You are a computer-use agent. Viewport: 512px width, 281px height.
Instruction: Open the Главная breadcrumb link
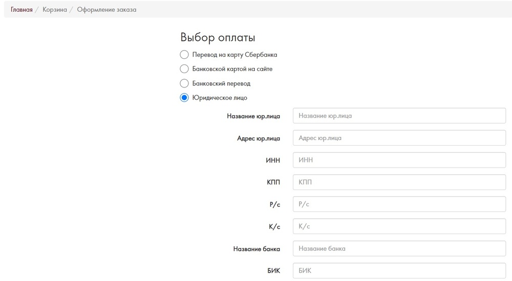point(22,10)
